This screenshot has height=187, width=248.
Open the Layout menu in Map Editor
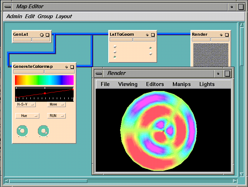pos(64,16)
